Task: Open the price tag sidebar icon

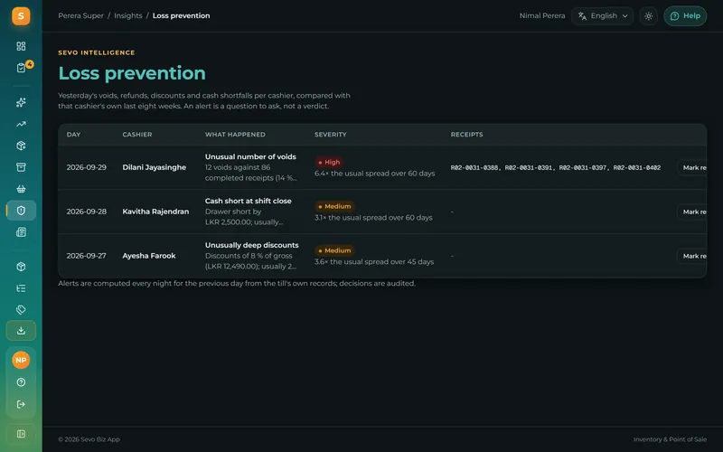Action: click(x=21, y=309)
